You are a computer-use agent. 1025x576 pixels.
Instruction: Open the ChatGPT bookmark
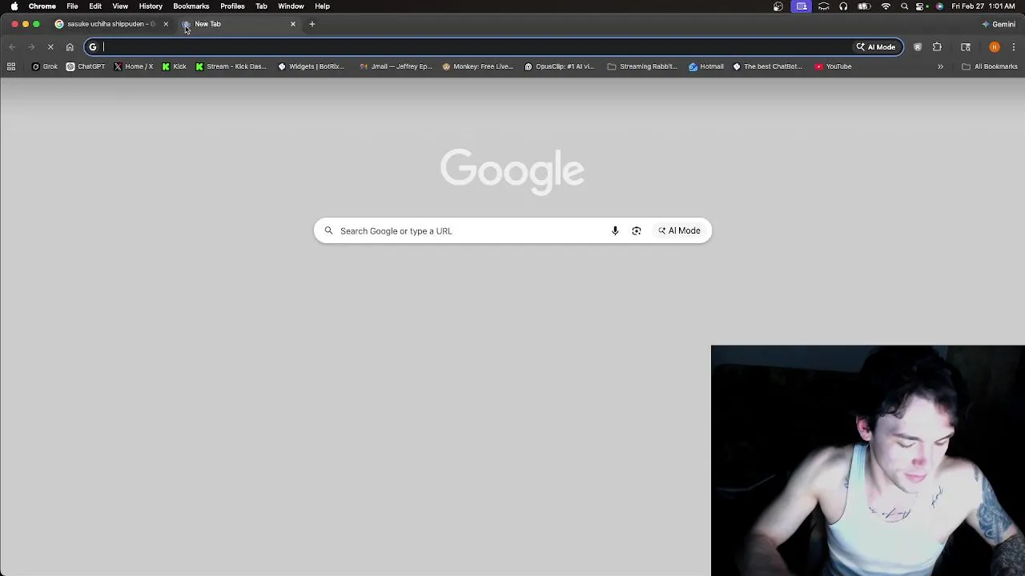pos(86,66)
